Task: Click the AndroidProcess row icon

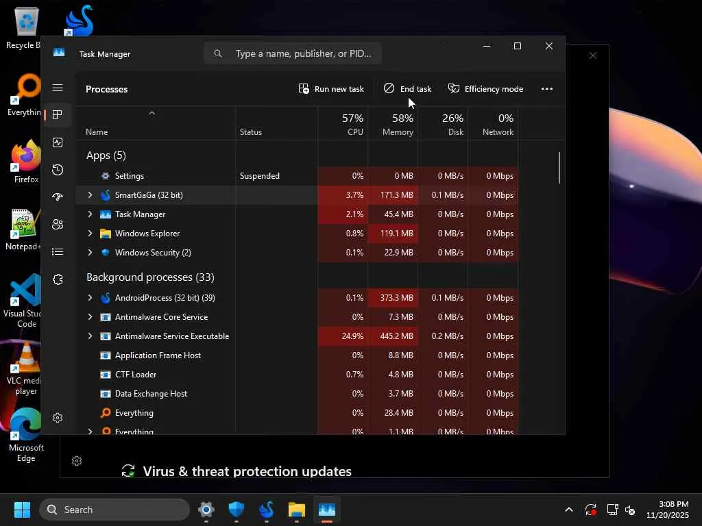Action: pos(106,298)
